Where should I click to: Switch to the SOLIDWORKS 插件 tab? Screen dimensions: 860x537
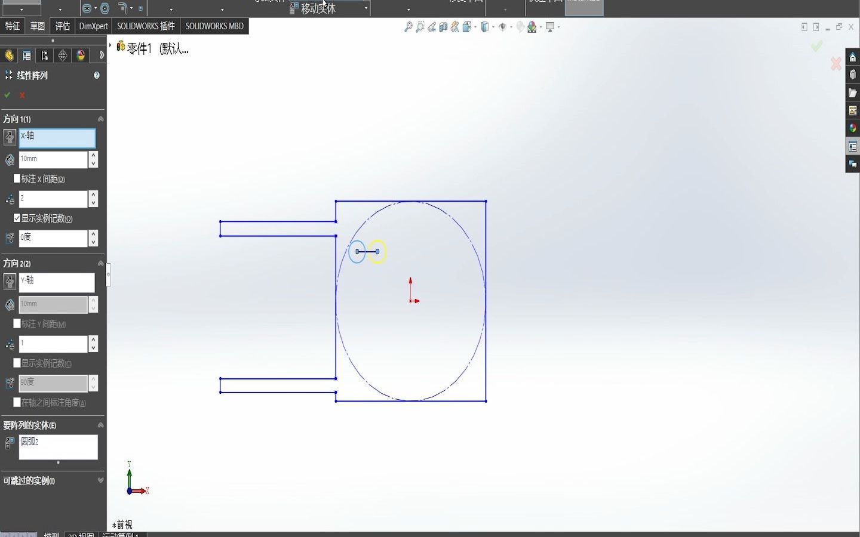click(146, 26)
